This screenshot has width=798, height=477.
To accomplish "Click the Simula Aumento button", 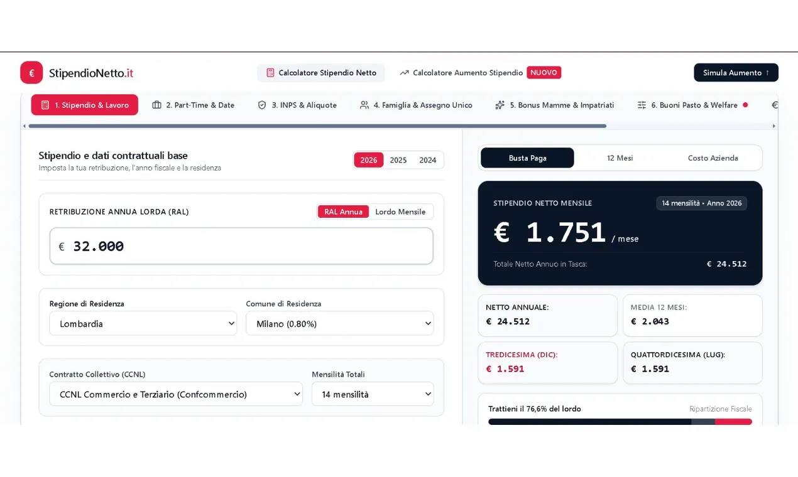I will (736, 73).
